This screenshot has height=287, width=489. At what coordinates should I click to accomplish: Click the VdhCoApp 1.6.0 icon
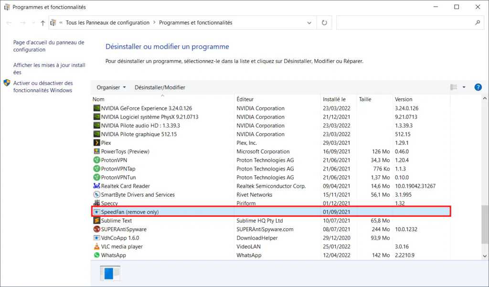point(96,238)
